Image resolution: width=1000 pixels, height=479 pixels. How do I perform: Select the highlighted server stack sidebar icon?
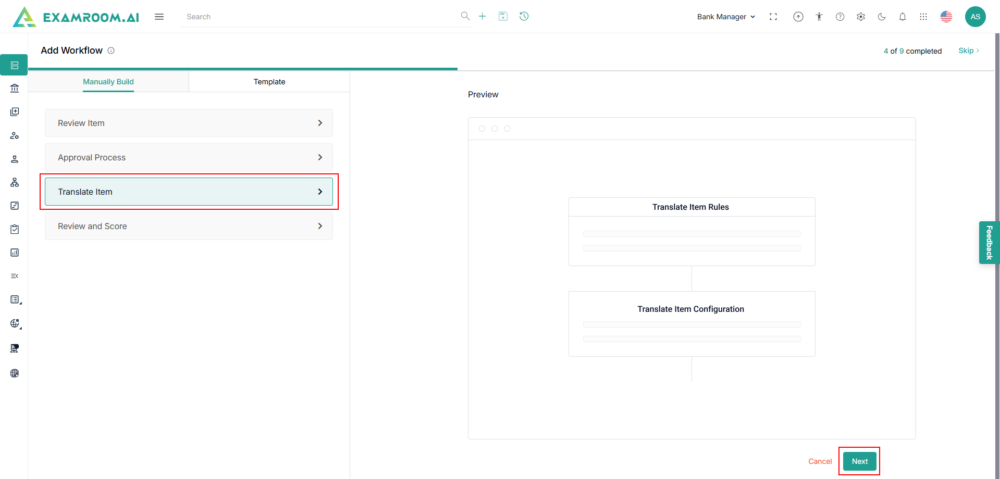click(14, 65)
